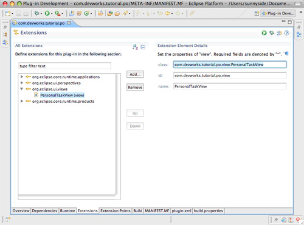Switch to the Dependencies tab
The height and width of the screenshot is (225, 304).
(x=44, y=211)
